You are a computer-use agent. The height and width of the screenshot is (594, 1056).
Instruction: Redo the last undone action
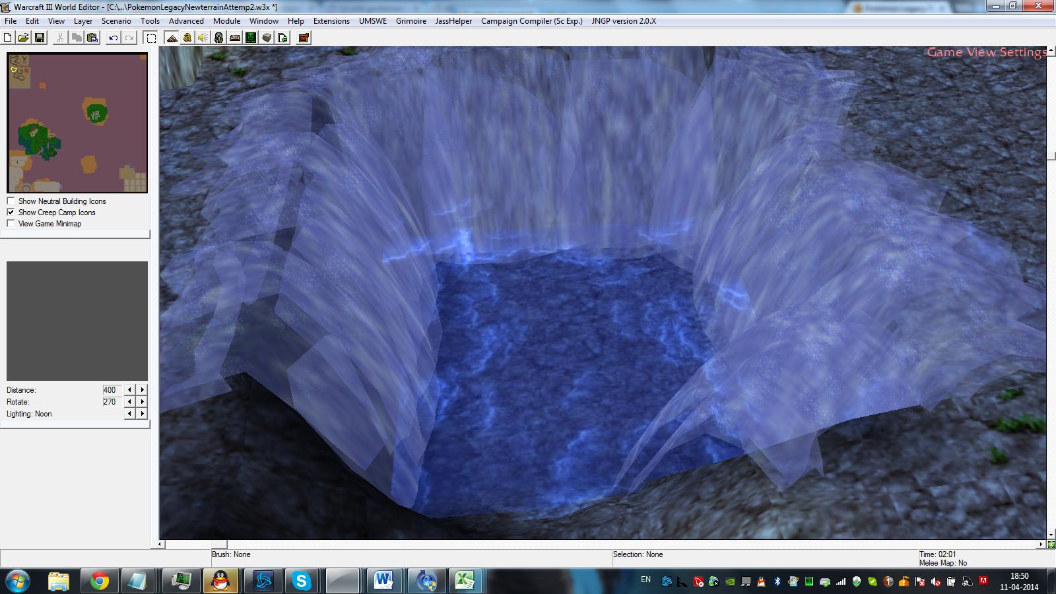pos(129,38)
